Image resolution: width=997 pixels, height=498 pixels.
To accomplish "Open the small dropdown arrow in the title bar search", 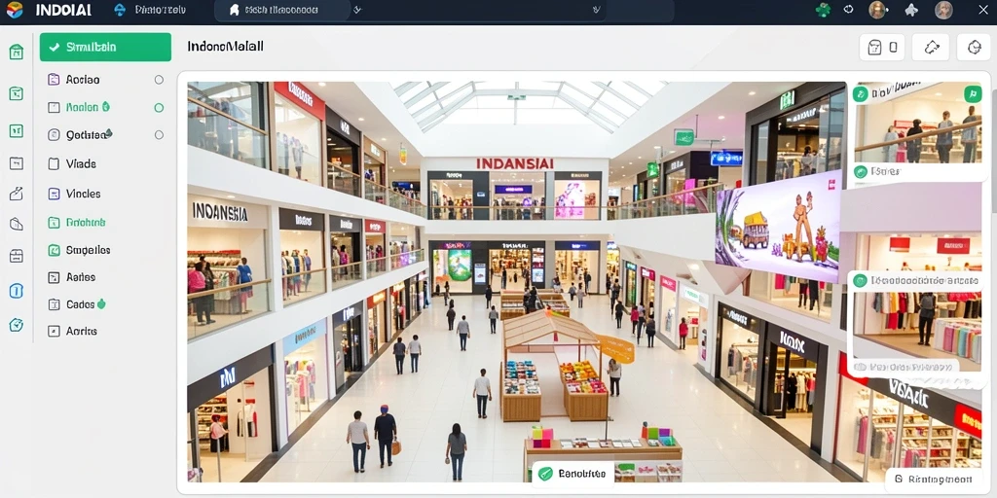I will [358, 10].
